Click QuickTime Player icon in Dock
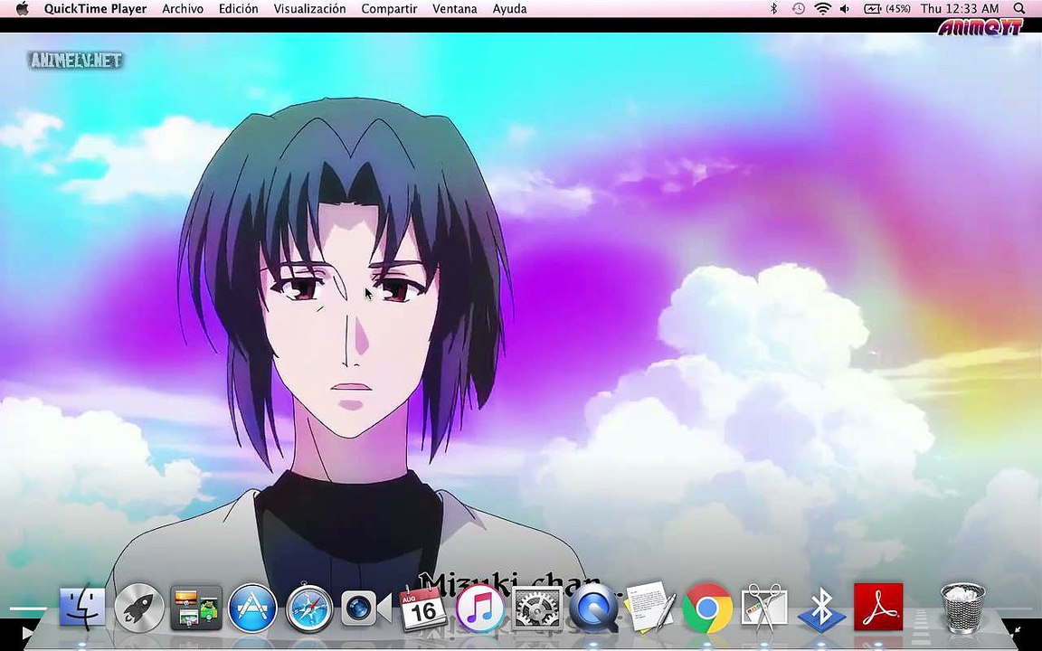 coord(593,608)
